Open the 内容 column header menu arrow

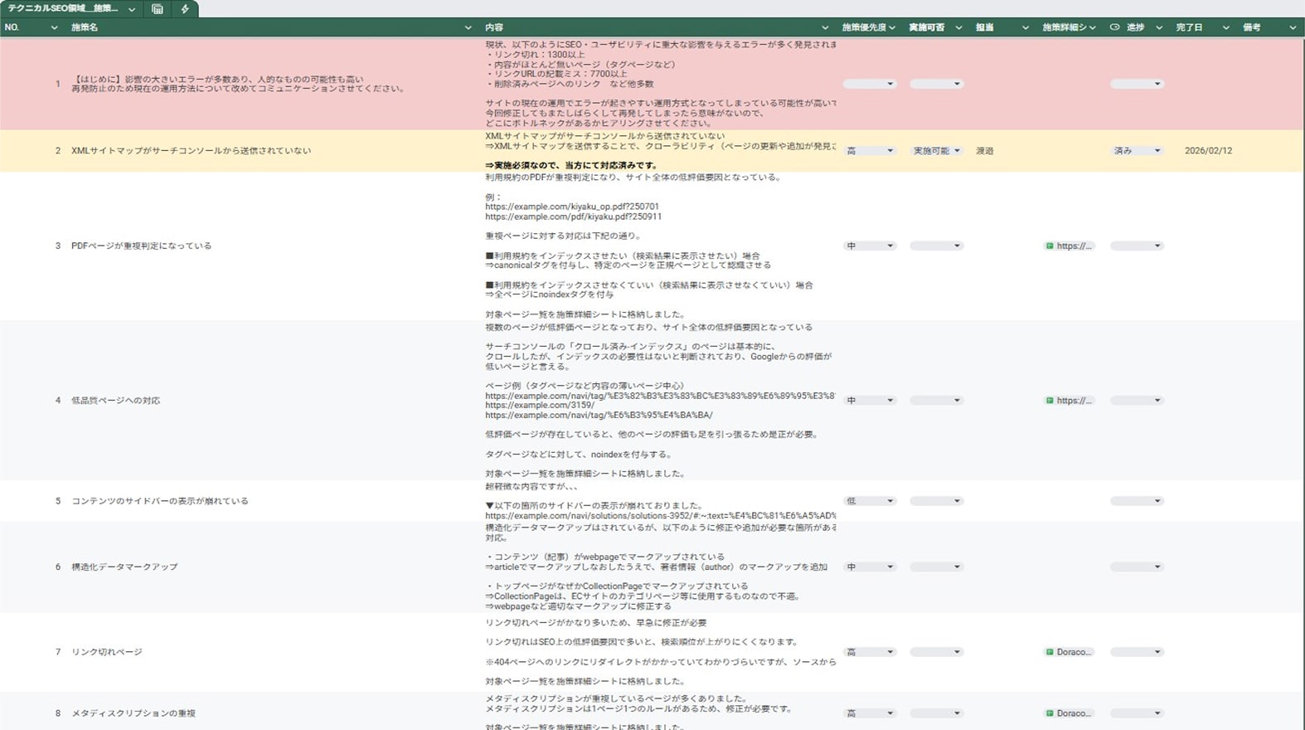(824, 27)
